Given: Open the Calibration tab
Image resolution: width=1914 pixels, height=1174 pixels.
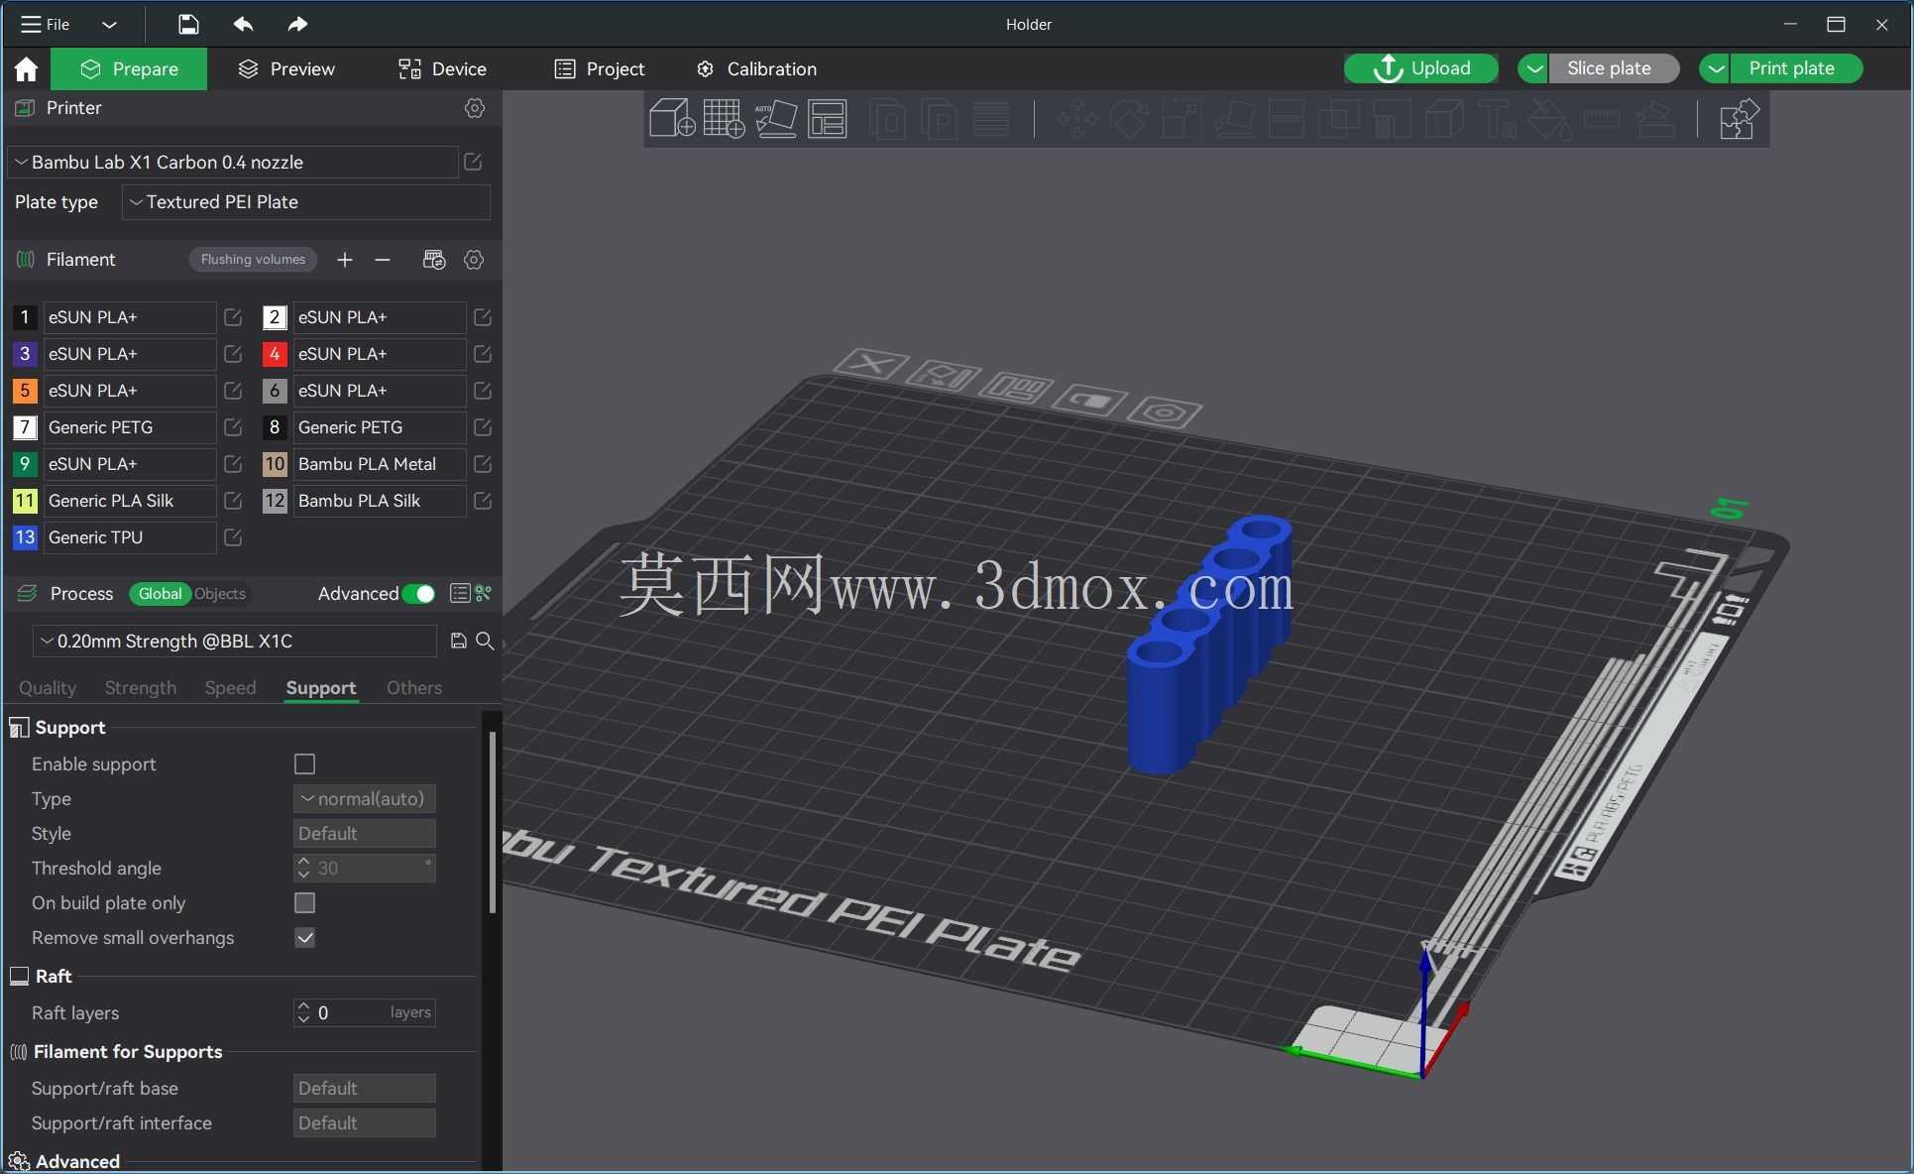Looking at the screenshot, I should [757, 68].
